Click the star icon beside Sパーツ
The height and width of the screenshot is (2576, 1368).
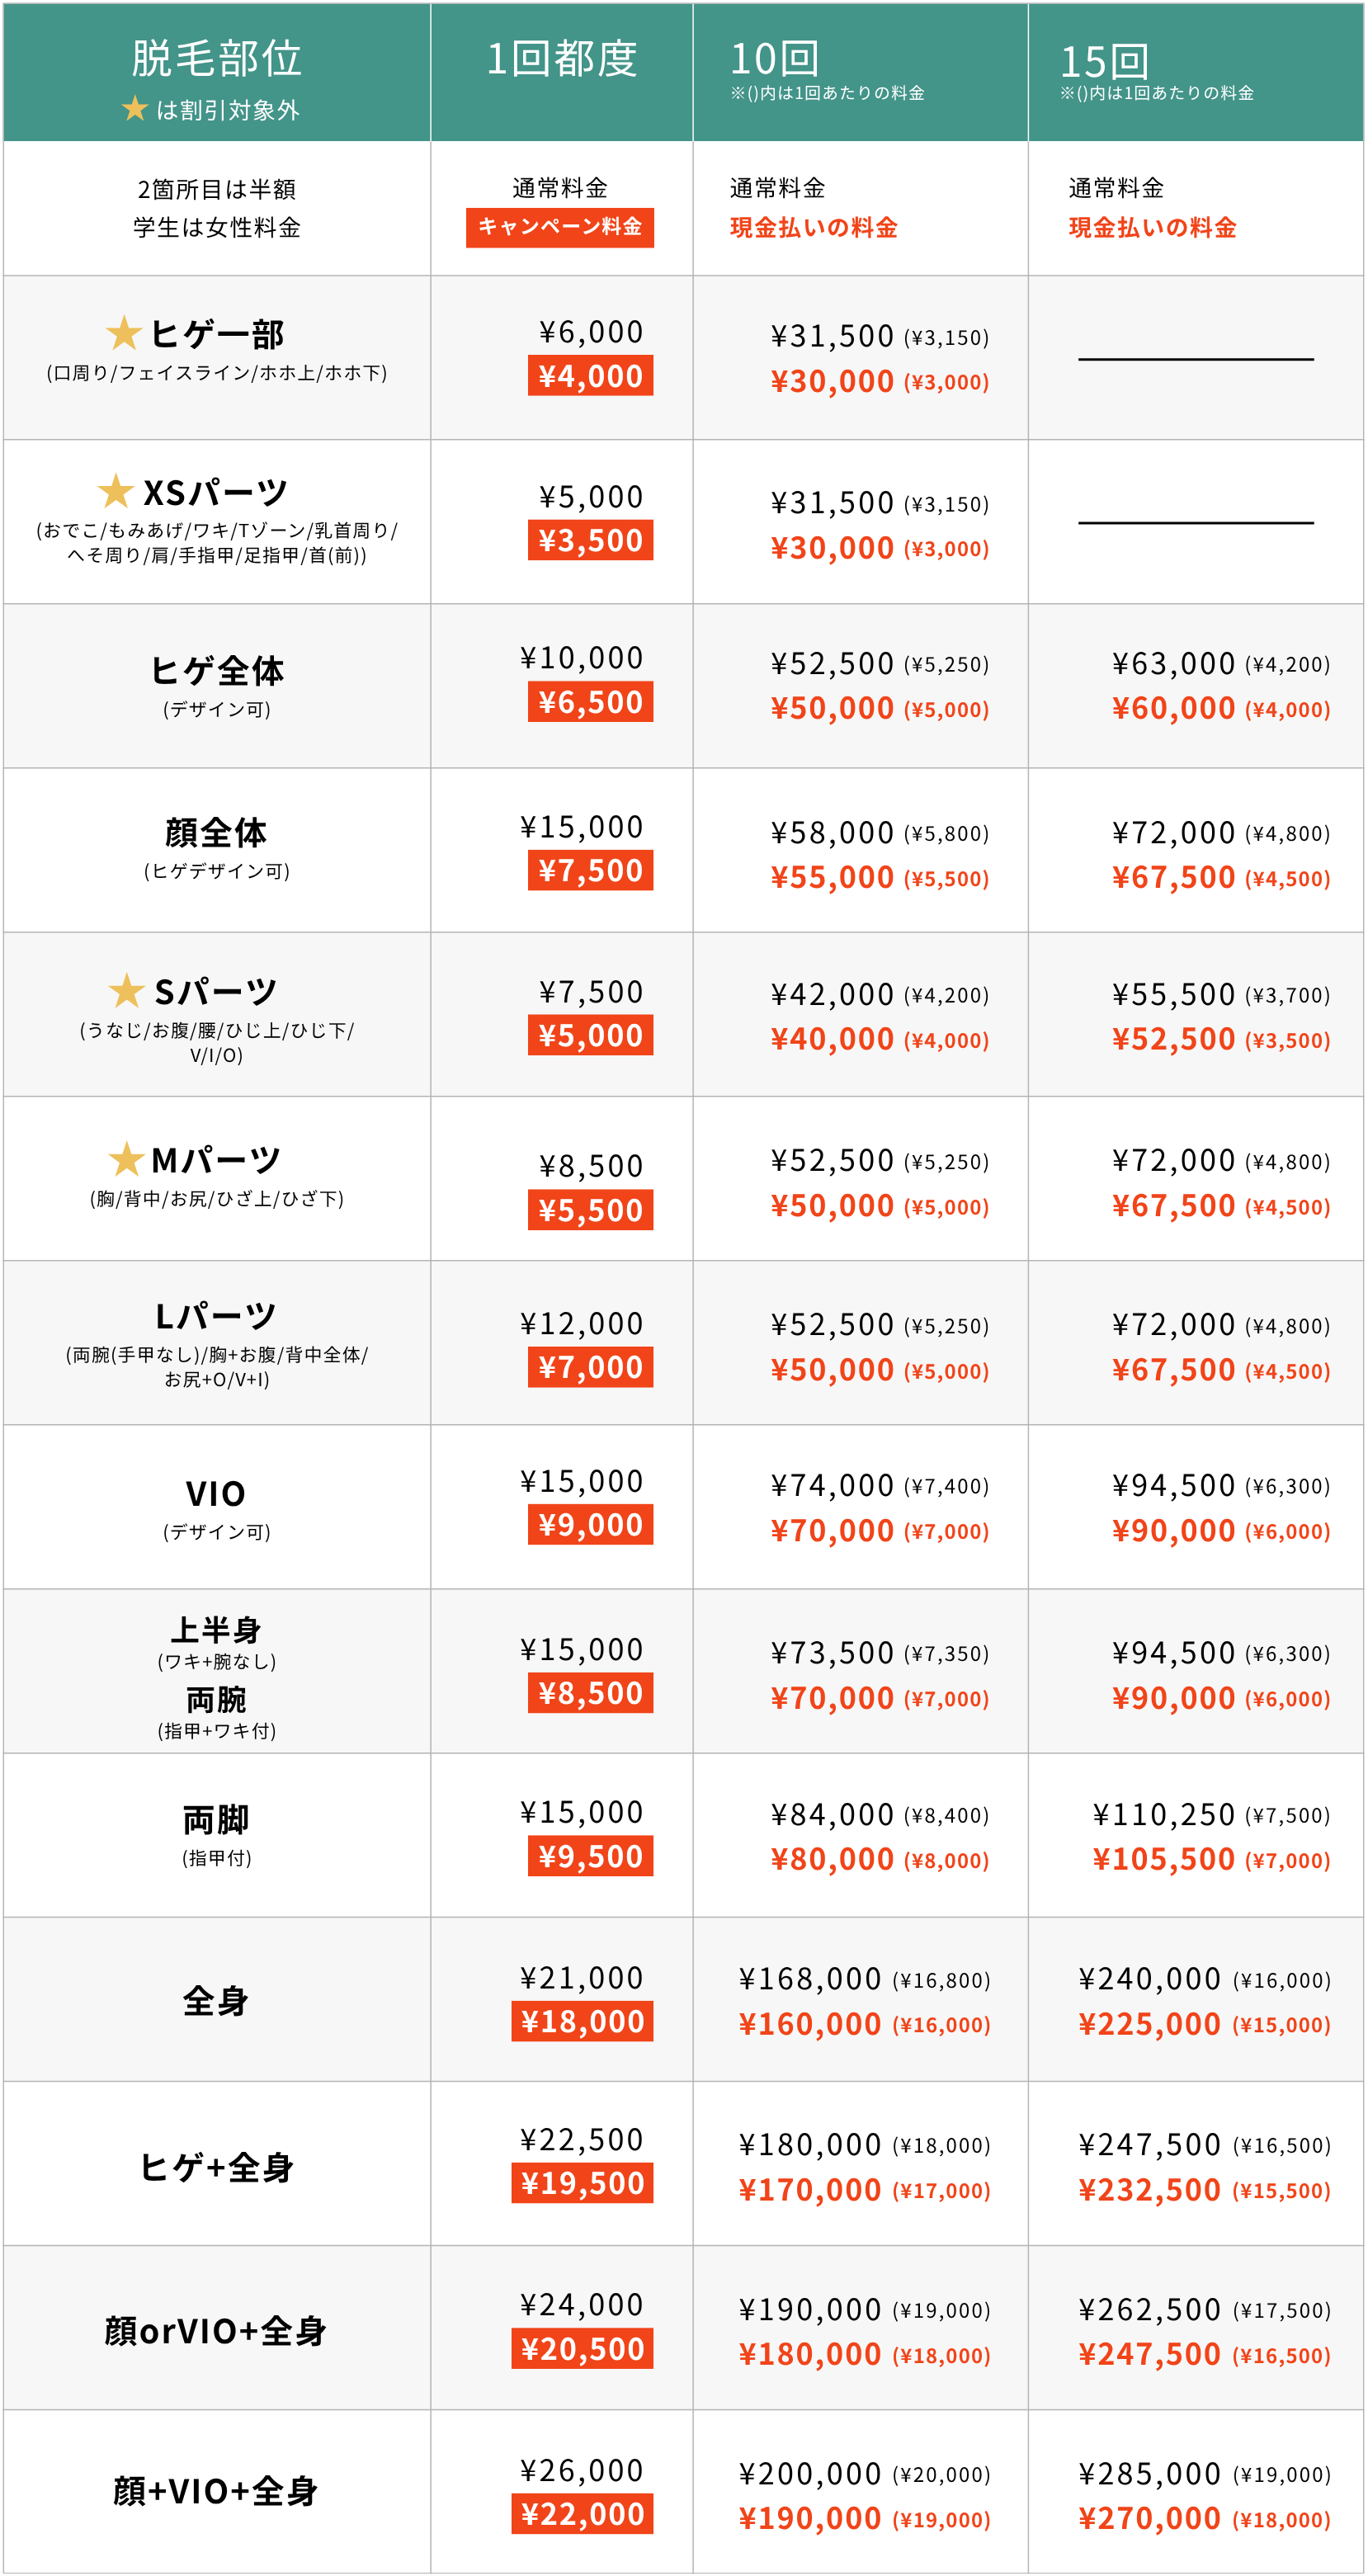point(127,991)
